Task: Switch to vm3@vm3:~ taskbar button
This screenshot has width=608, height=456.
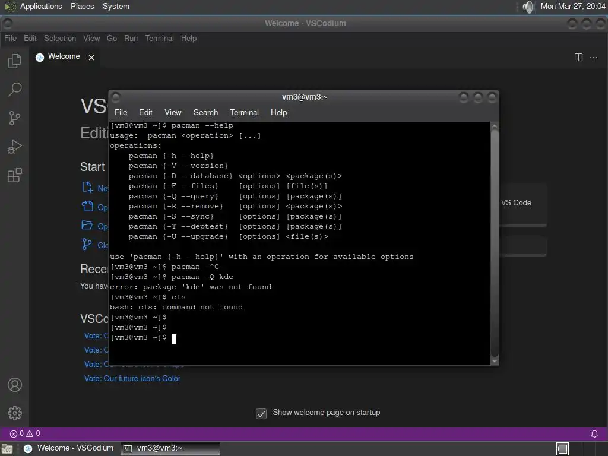Action: coord(170,449)
